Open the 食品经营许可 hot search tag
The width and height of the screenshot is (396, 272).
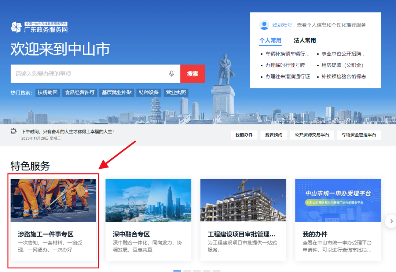tap(79, 92)
